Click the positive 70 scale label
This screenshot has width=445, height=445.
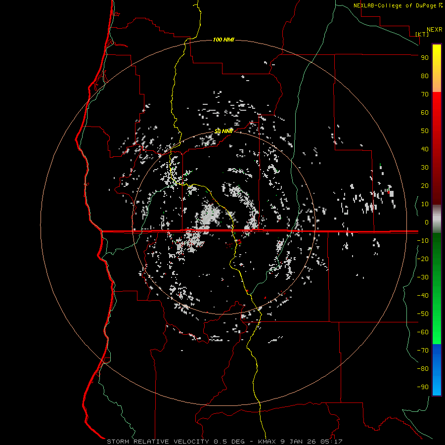coord(425,94)
